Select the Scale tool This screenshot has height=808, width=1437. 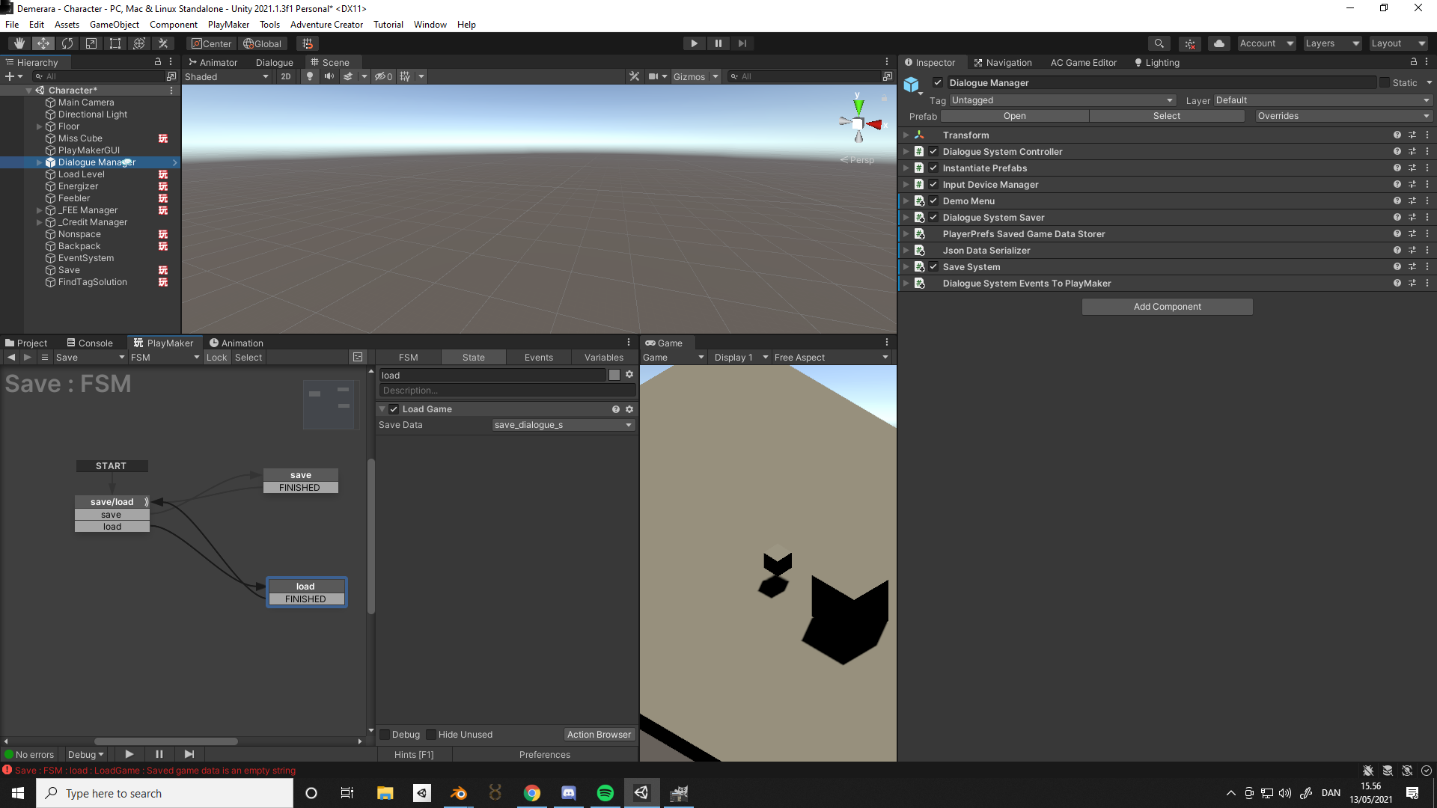point(91,43)
